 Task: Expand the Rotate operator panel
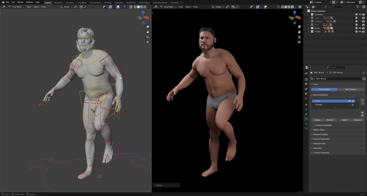166,185
